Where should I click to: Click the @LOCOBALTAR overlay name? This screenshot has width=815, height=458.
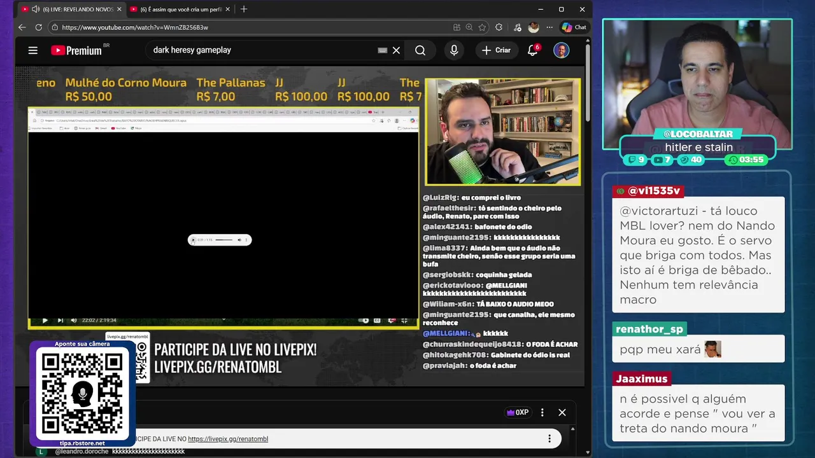pos(698,134)
